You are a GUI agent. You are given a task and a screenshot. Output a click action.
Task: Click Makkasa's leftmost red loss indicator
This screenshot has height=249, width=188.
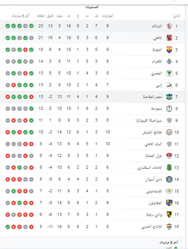pos(8,97)
